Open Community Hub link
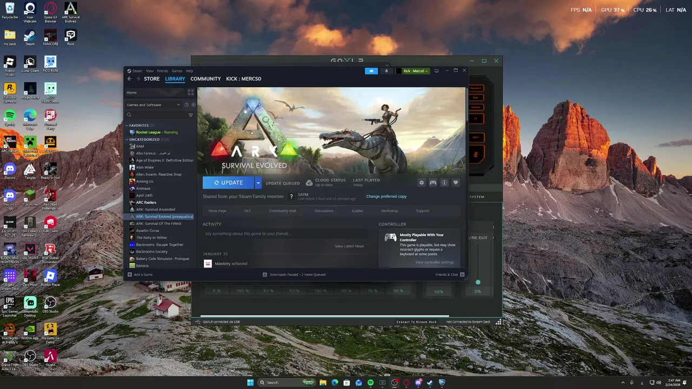Image resolution: width=692 pixels, height=389 pixels. (x=283, y=211)
